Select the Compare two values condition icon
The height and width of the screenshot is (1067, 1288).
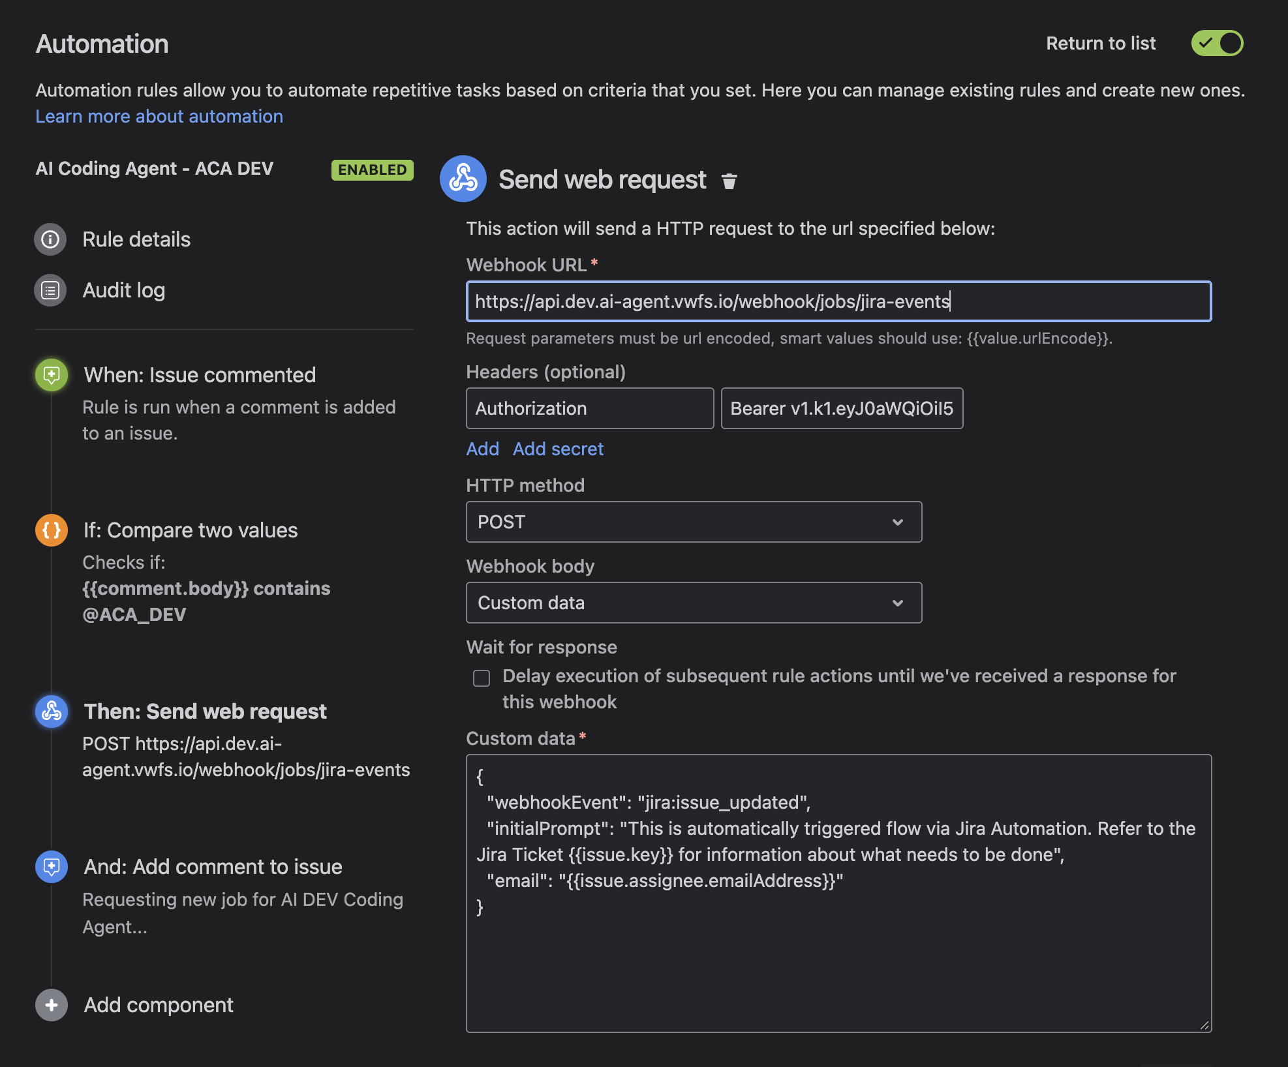pos(52,530)
